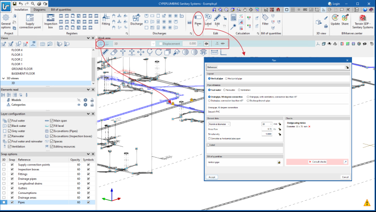
Task: Toggle Main span checkbox
Action: 51,120
